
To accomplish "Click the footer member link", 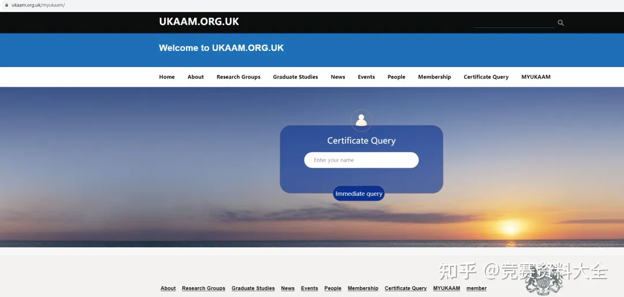I will (x=476, y=288).
